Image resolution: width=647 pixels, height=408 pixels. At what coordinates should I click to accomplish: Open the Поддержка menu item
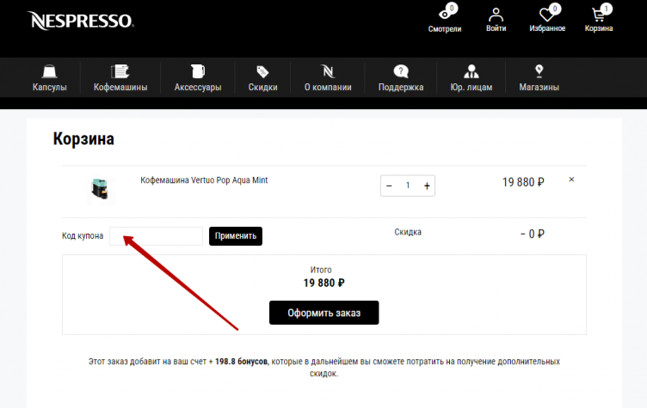tap(401, 77)
